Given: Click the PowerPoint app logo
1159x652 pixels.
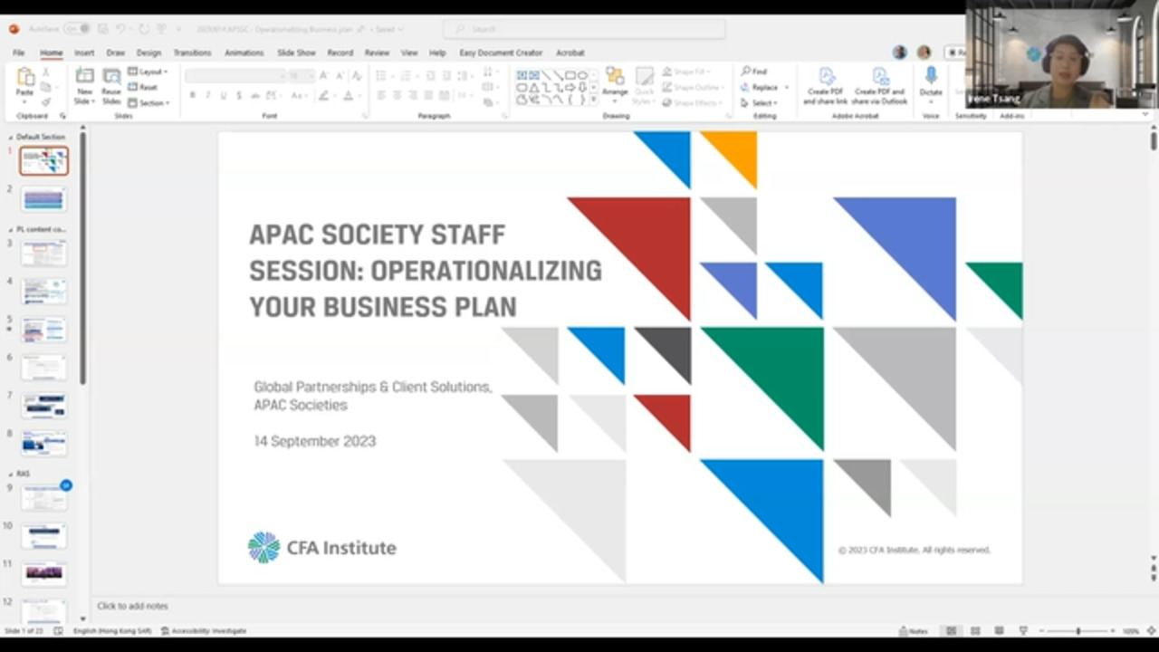Looking at the screenshot, I should pos(14,29).
